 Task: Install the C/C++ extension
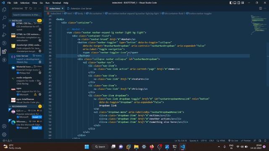[35, 117]
